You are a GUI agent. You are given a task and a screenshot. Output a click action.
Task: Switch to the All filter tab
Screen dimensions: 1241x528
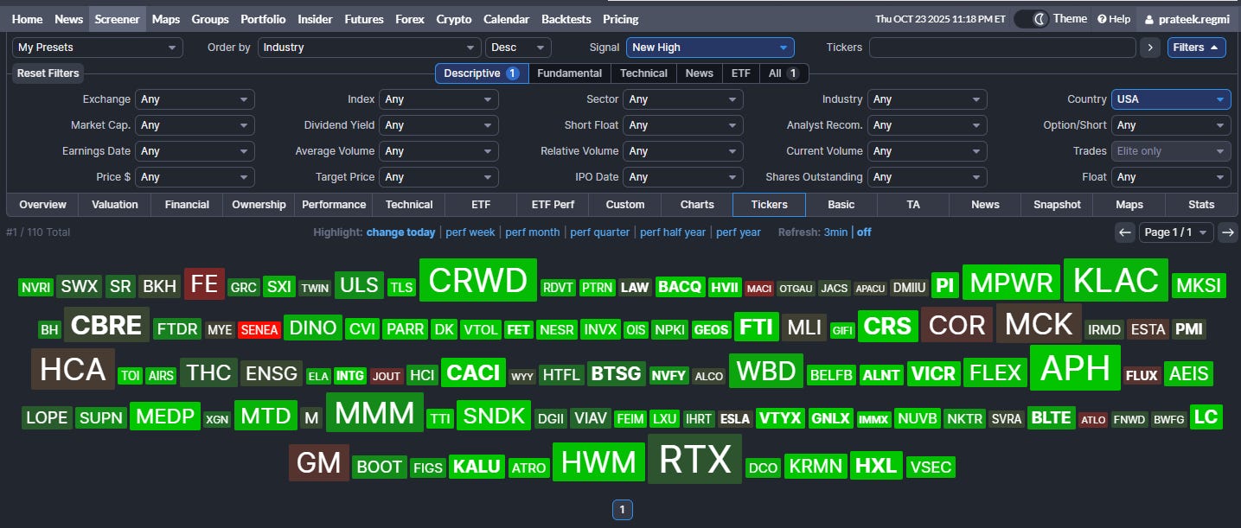click(784, 73)
